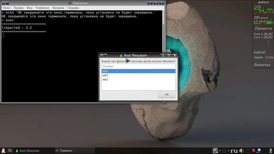Open the Терминал menu in the menu bar

(42, 8)
